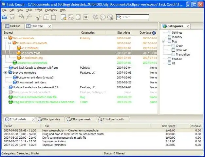205x157 pixels.
Task: Click the Stop effort clock icon
Action: click(x=110, y=17)
